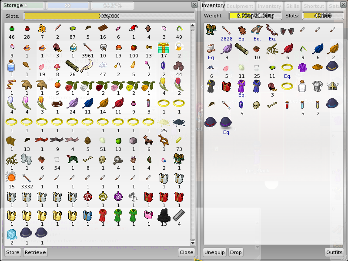Select the Santa hat in storage
Viewport: 348px width, 261px height.
coord(134,28)
